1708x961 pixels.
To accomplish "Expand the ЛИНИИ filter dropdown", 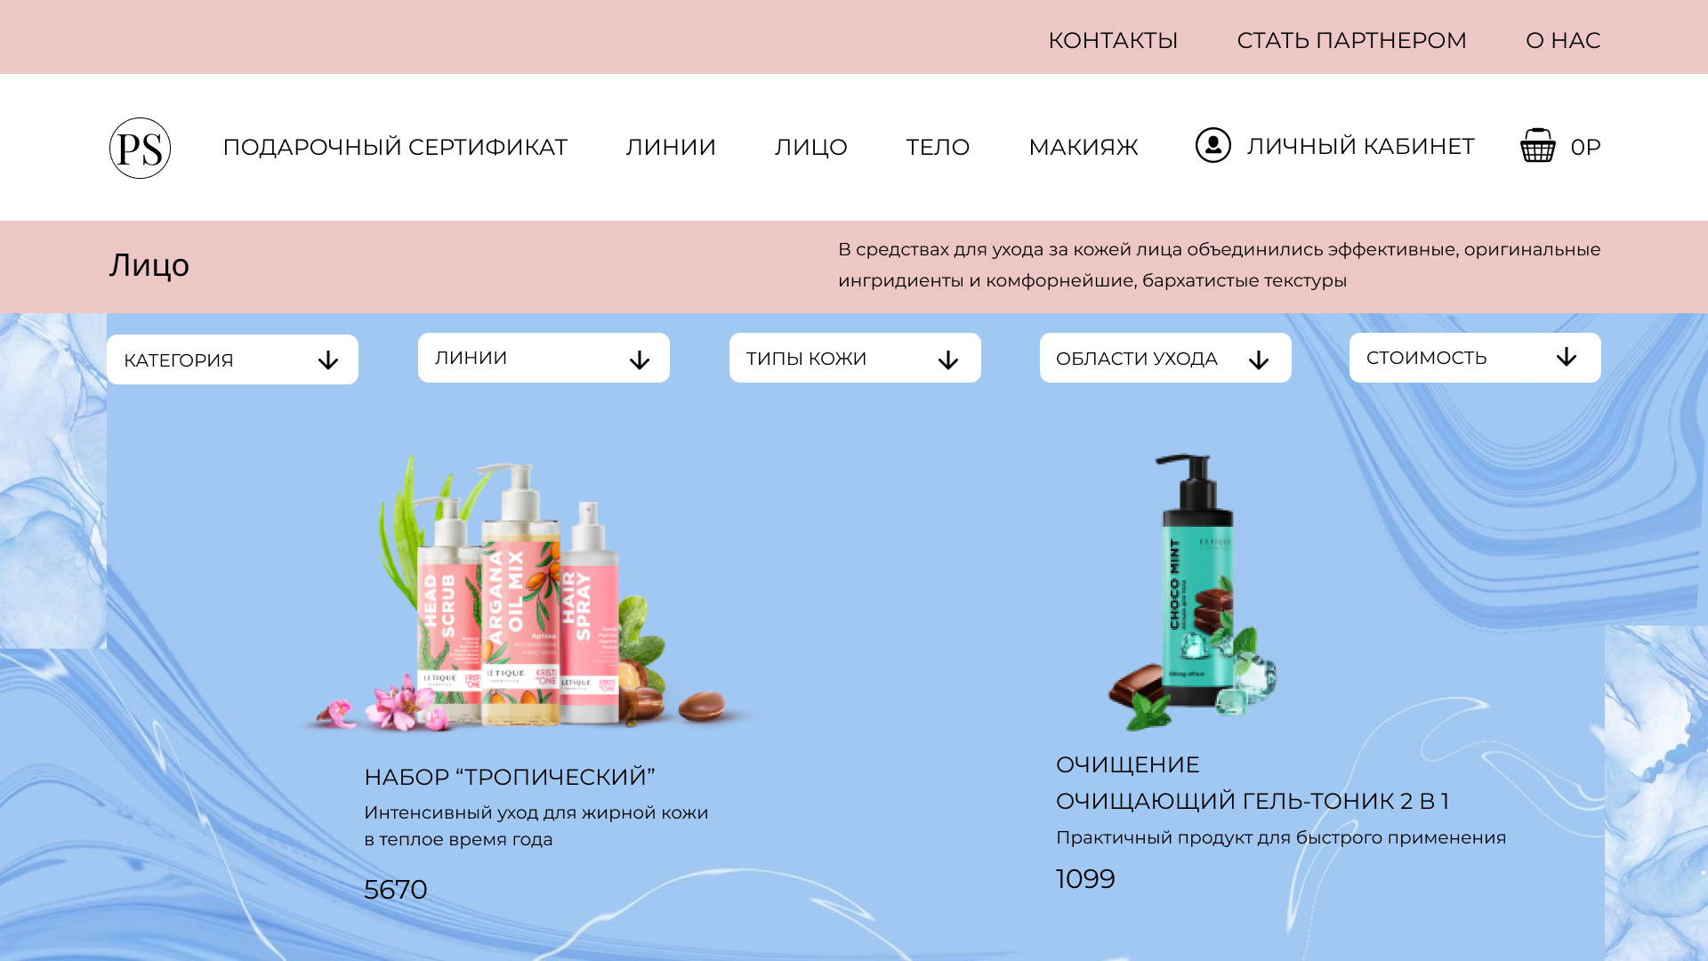I will 544,358.
